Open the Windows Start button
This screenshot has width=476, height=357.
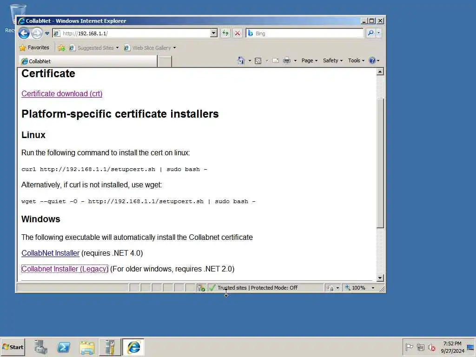[13, 347]
